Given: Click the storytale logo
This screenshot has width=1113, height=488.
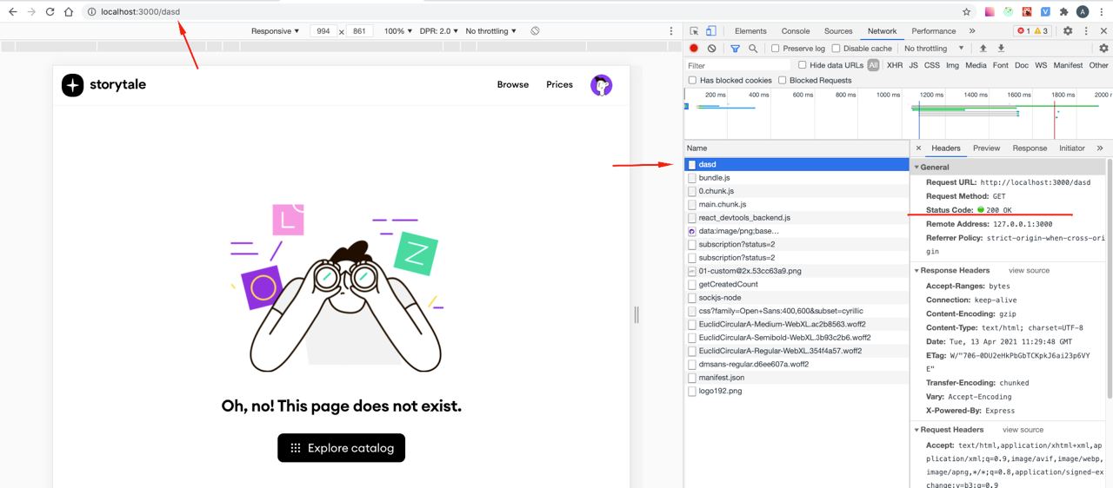Looking at the screenshot, I should click(x=103, y=85).
